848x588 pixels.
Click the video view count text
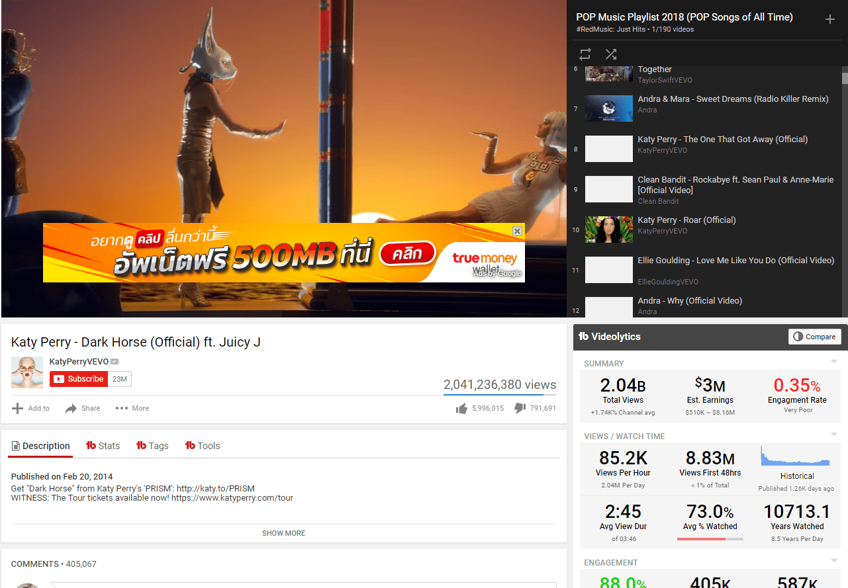tap(500, 385)
